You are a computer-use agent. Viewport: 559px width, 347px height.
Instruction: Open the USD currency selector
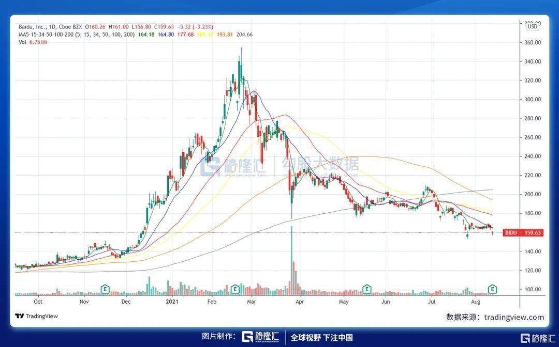click(x=532, y=27)
